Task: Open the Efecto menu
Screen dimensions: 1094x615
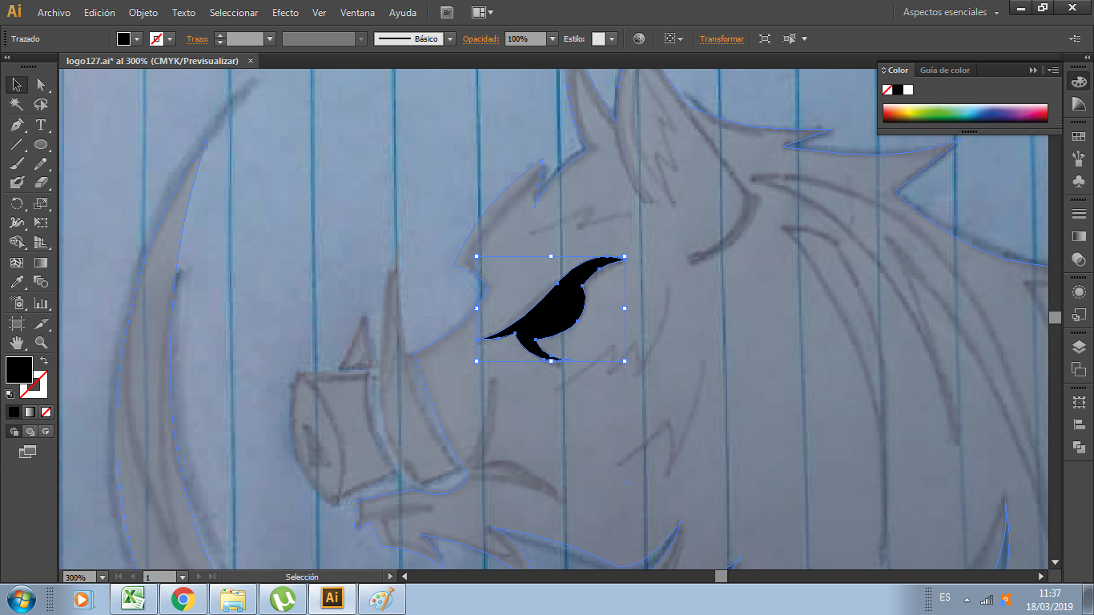Action: pyautogui.click(x=285, y=13)
